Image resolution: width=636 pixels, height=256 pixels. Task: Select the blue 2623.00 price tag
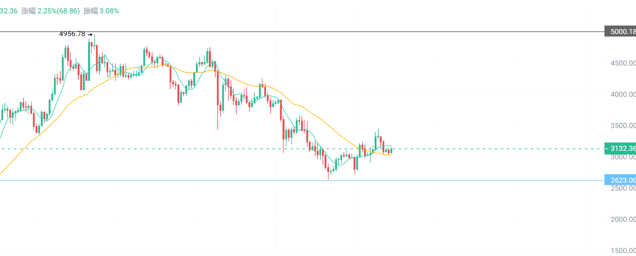(620, 180)
